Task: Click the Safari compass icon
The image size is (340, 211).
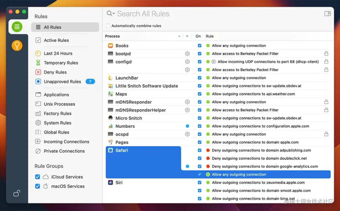Action: coord(110,150)
